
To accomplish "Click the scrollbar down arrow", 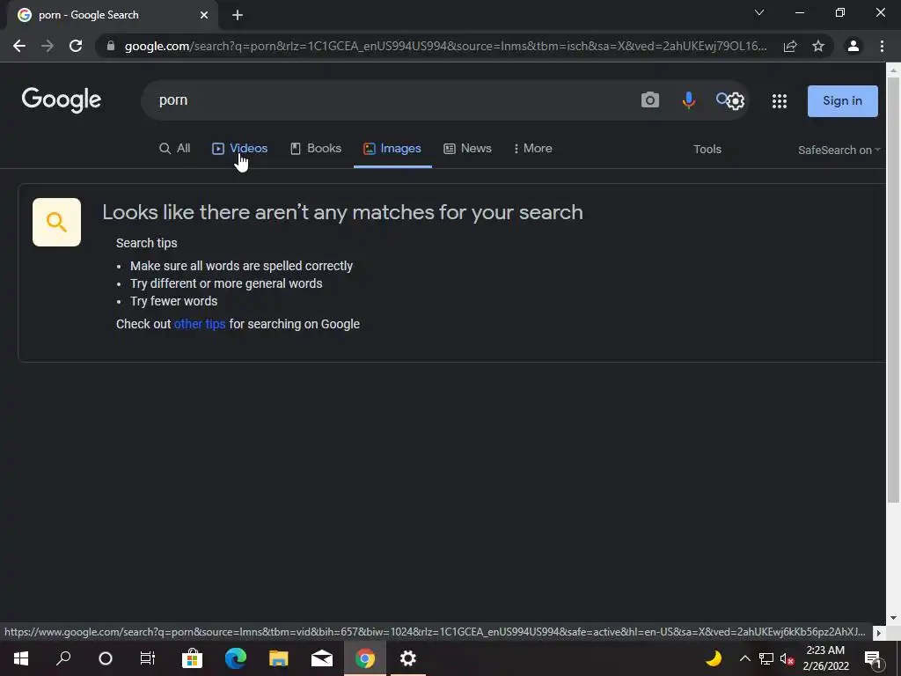I will pos(893,618).
